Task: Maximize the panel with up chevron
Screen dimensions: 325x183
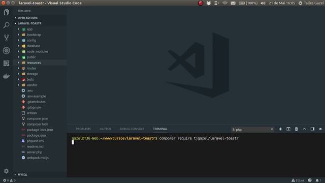Action: click(x=304, y=129)
